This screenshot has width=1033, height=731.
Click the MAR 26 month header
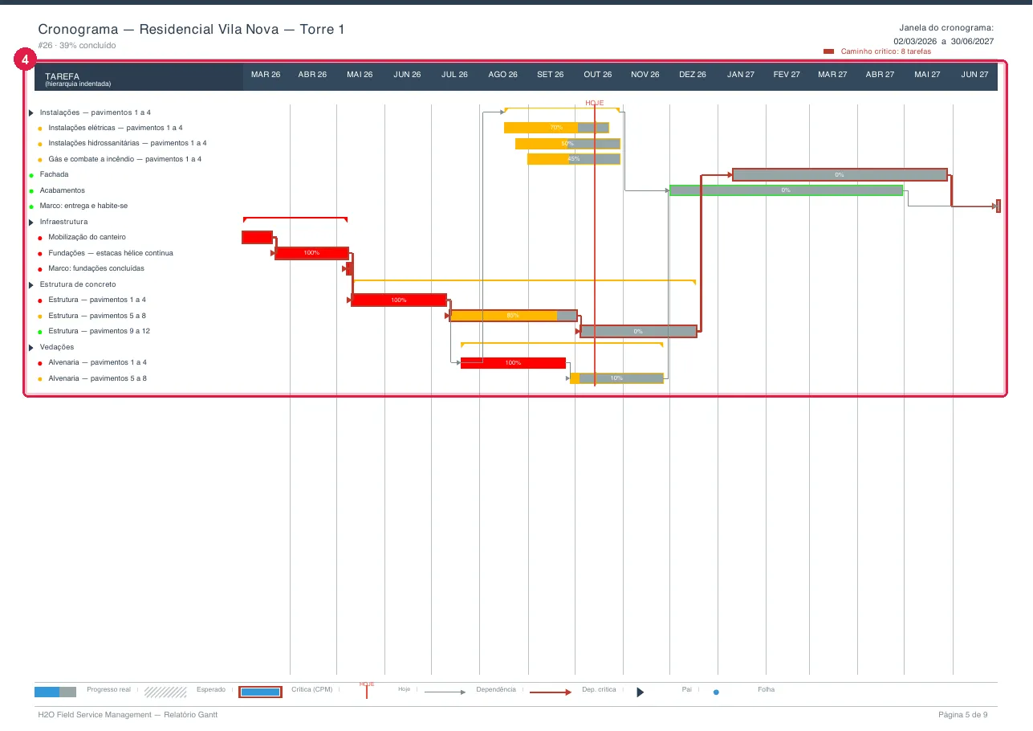[x=266, y=75]
